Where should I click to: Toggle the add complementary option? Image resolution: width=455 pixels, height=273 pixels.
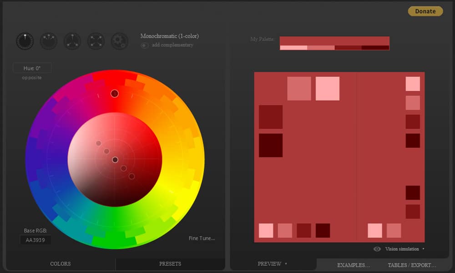[145, 45]
